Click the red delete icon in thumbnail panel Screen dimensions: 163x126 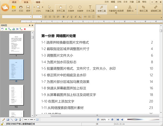pyautogui.click(x=25, y=29)
